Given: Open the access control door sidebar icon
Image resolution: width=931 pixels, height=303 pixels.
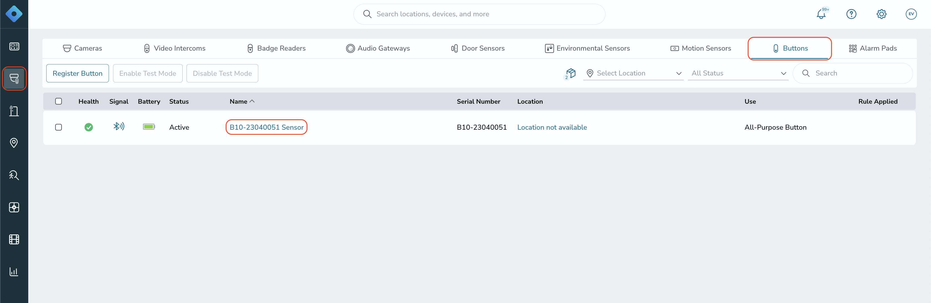Looking at the screenshot, I should point(14,111).
